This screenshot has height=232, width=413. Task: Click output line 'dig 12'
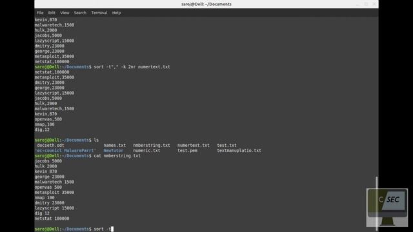[42, 213]
